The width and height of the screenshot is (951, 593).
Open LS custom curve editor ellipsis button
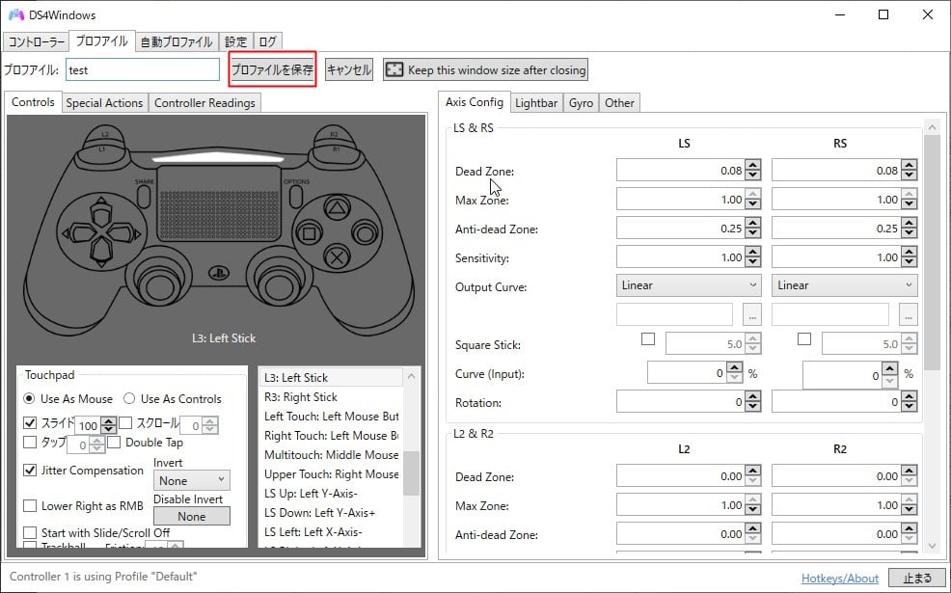click(x=752, y=314)
